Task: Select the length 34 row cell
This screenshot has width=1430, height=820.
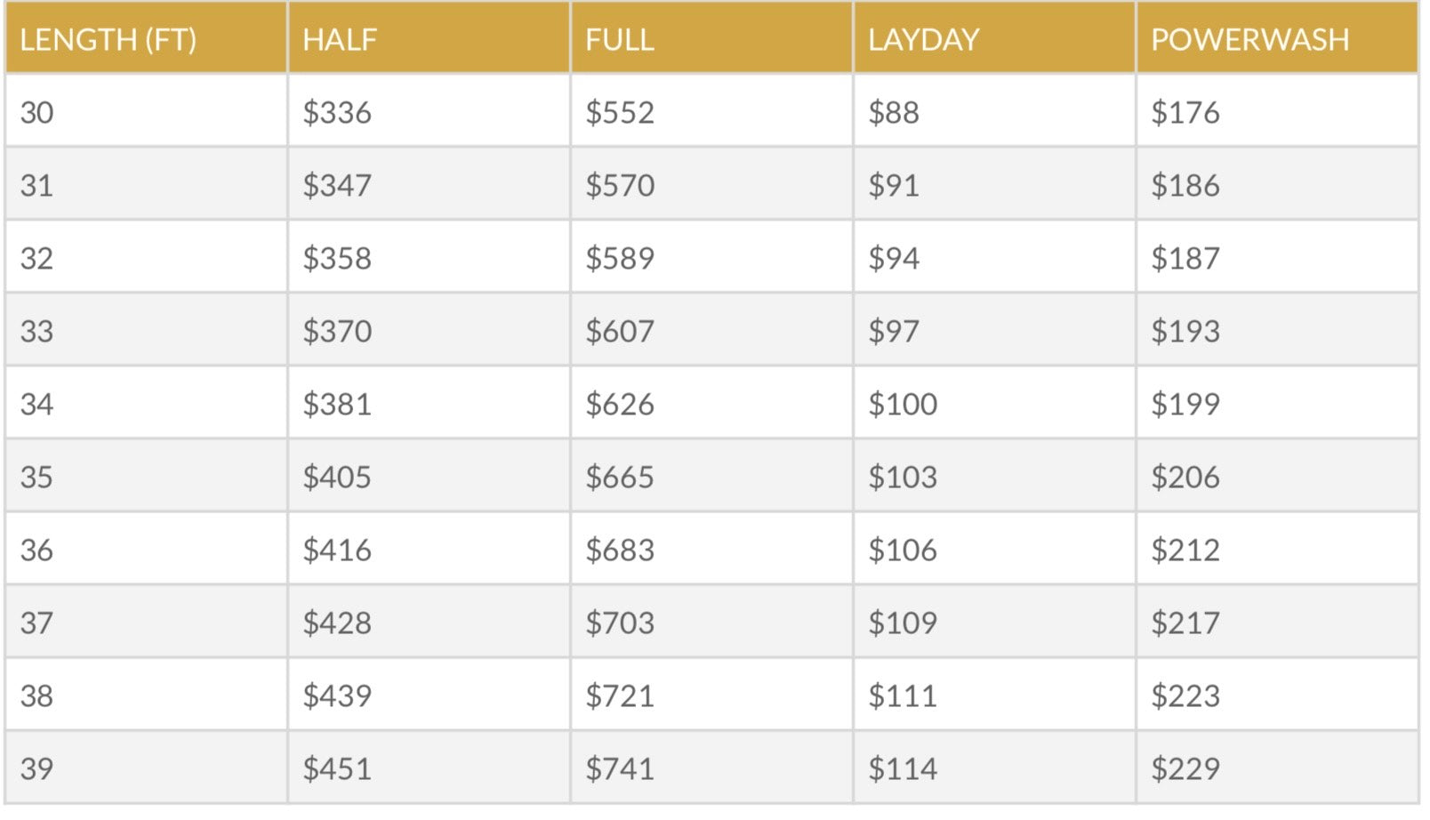Action: coord(37,405)
